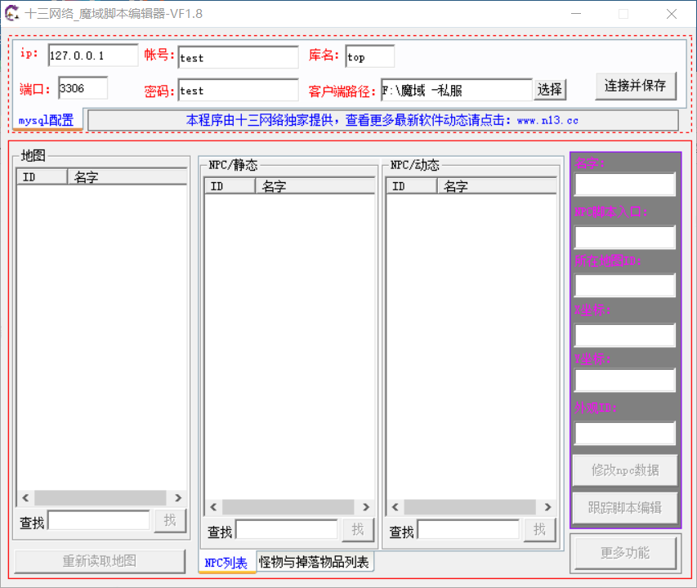This screenshot has width=697, height=588.
Task: Switch to the 怪物与掉落物品列表 tab
Action: pyautogui.click(x=315, y=562)
